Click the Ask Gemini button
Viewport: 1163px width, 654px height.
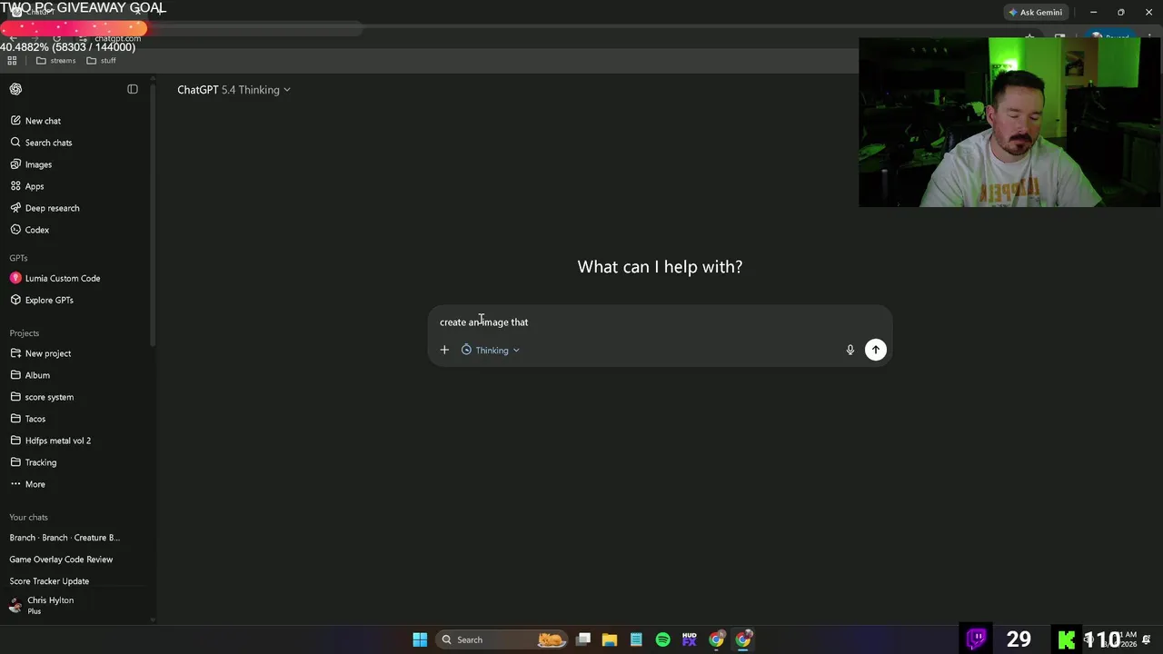(1035, 13)
